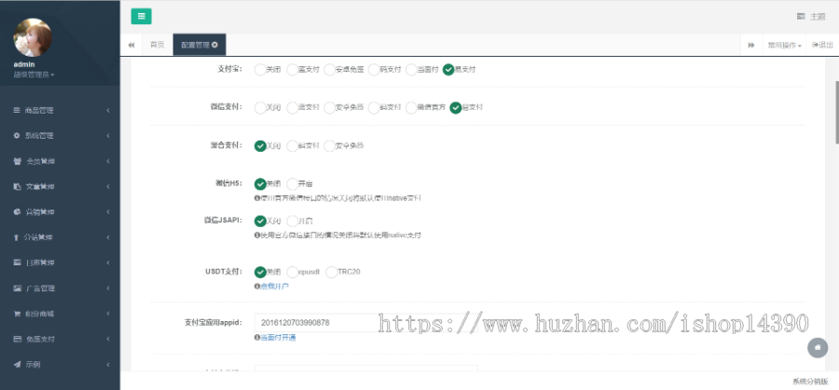
Task: Click the 示例 paper plane icon
Action: pyautogui.click(x=17, y=364)
